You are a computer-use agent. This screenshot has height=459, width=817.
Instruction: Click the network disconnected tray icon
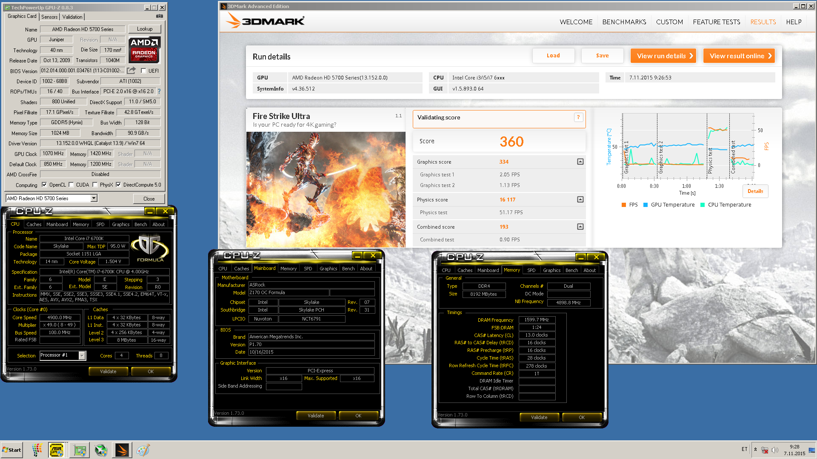pos(765,450)
